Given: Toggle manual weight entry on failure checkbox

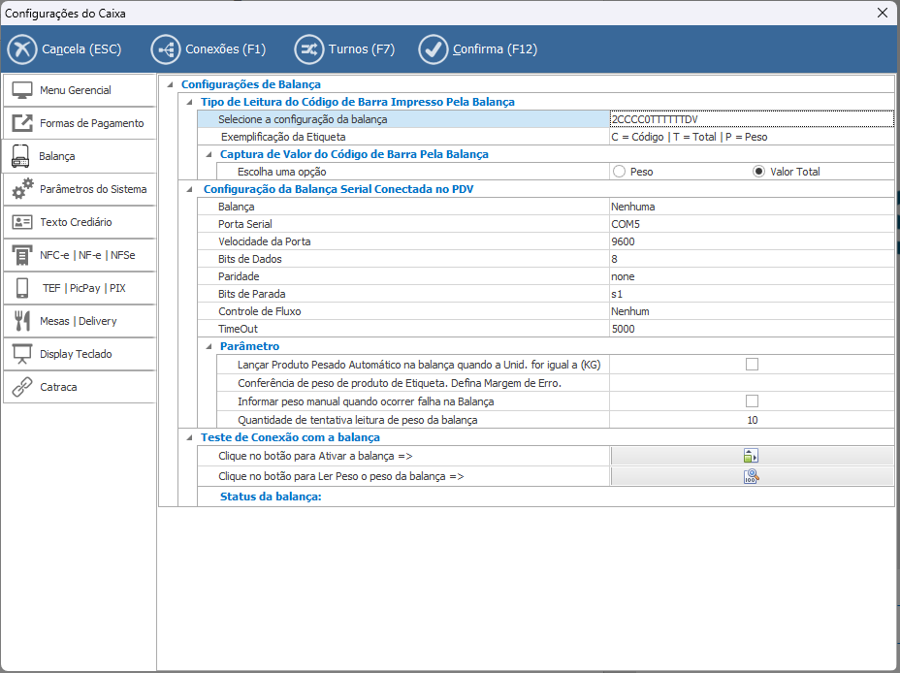Looking at the screenshot, I should (x=752, y=401).
